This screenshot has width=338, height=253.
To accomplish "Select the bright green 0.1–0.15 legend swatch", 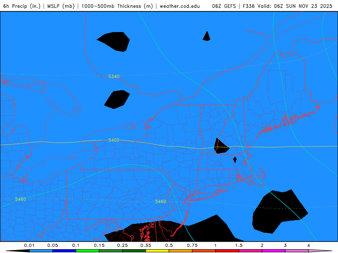I will (x=87, y=251).
